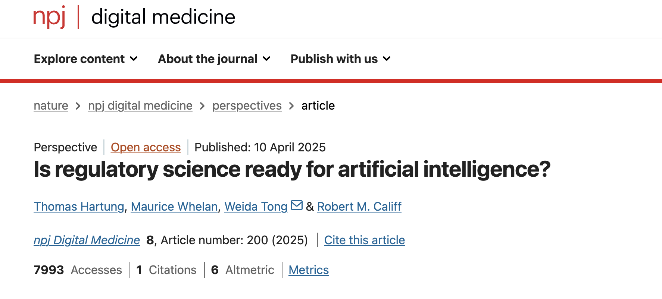662x299 pixels.
Task: Click the Explore content chevron arrow
Action: (x=134, y=59)
